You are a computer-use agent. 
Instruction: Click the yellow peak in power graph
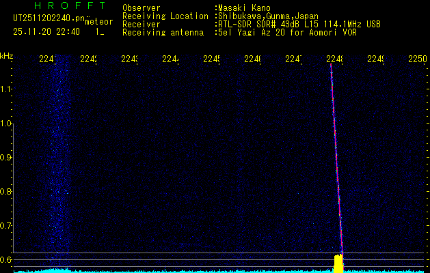[338, 263]
